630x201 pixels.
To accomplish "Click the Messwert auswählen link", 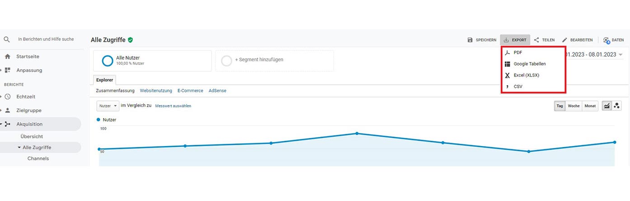I will click(x=173, y=106).
